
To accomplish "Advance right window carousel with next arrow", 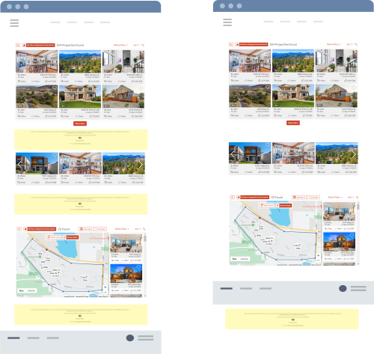I will pos(354,154).
